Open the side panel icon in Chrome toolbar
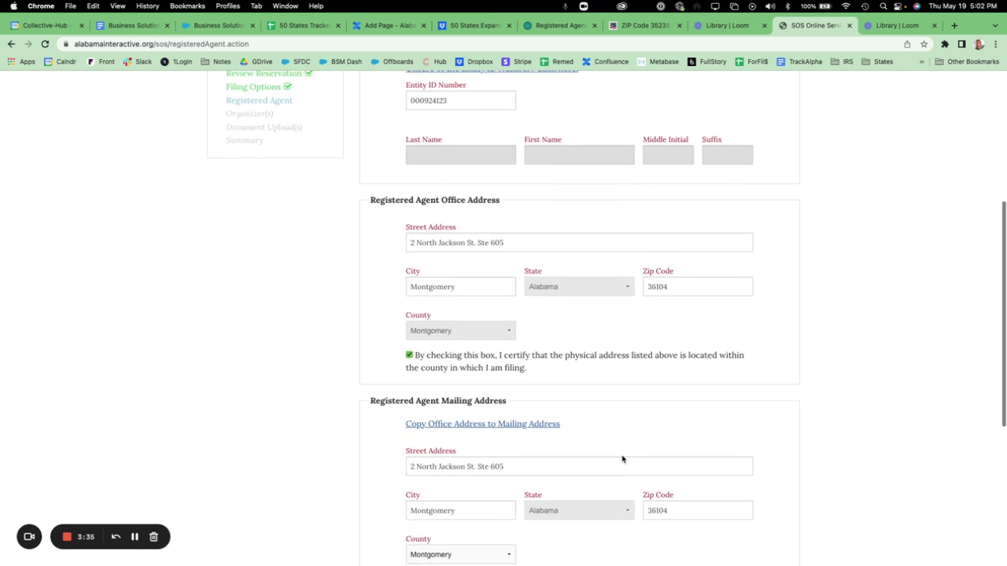The height and width of the screenshot is (566, 1007). [961, 44]
